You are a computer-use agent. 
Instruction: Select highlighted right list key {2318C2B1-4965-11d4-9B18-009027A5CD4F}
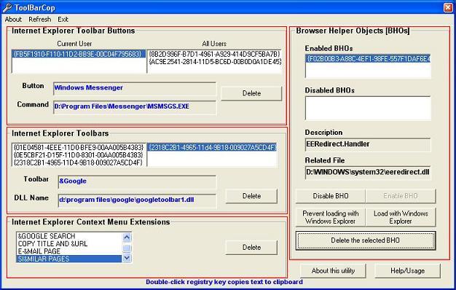[x=212, y=147]
